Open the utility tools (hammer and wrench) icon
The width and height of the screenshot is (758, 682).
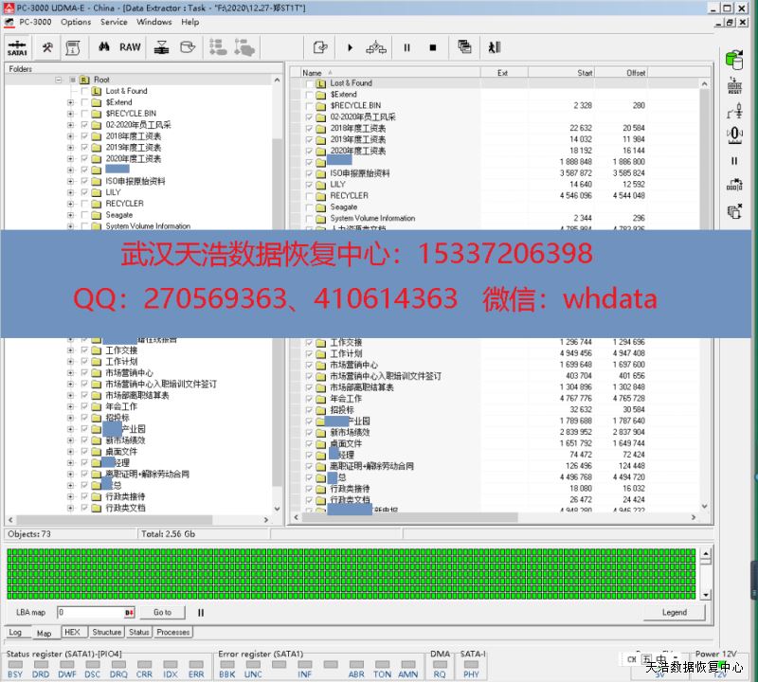[x=47, y=47]
